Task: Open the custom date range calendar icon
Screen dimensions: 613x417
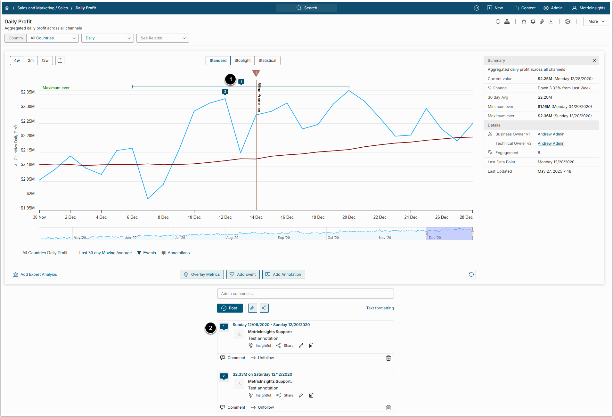Action: point(60,61)
